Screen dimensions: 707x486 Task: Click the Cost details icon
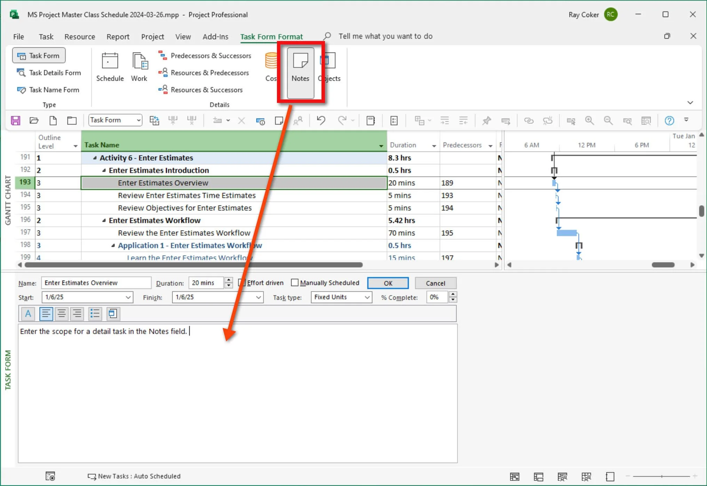[271, 67]
